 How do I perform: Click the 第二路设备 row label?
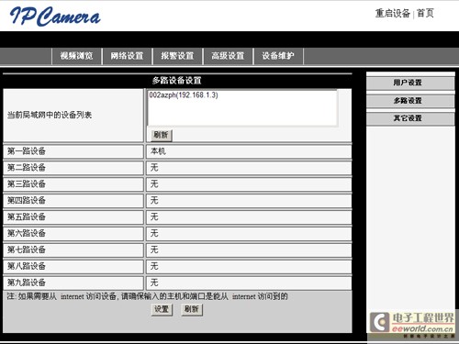(27, 168)
